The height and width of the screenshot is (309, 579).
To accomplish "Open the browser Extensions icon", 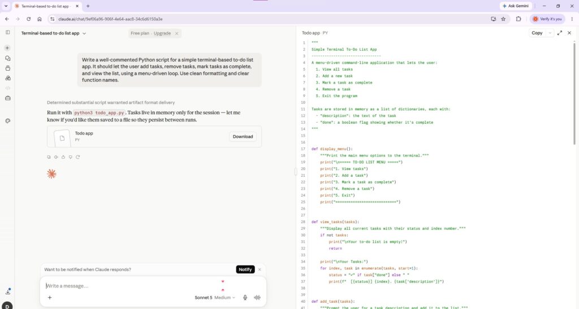I will (518, 19).
